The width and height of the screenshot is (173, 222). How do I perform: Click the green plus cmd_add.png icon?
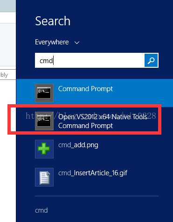tap(44, 149)
